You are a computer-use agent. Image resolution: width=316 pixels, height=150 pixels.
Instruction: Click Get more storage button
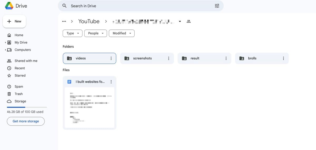(x=26, y=121)
